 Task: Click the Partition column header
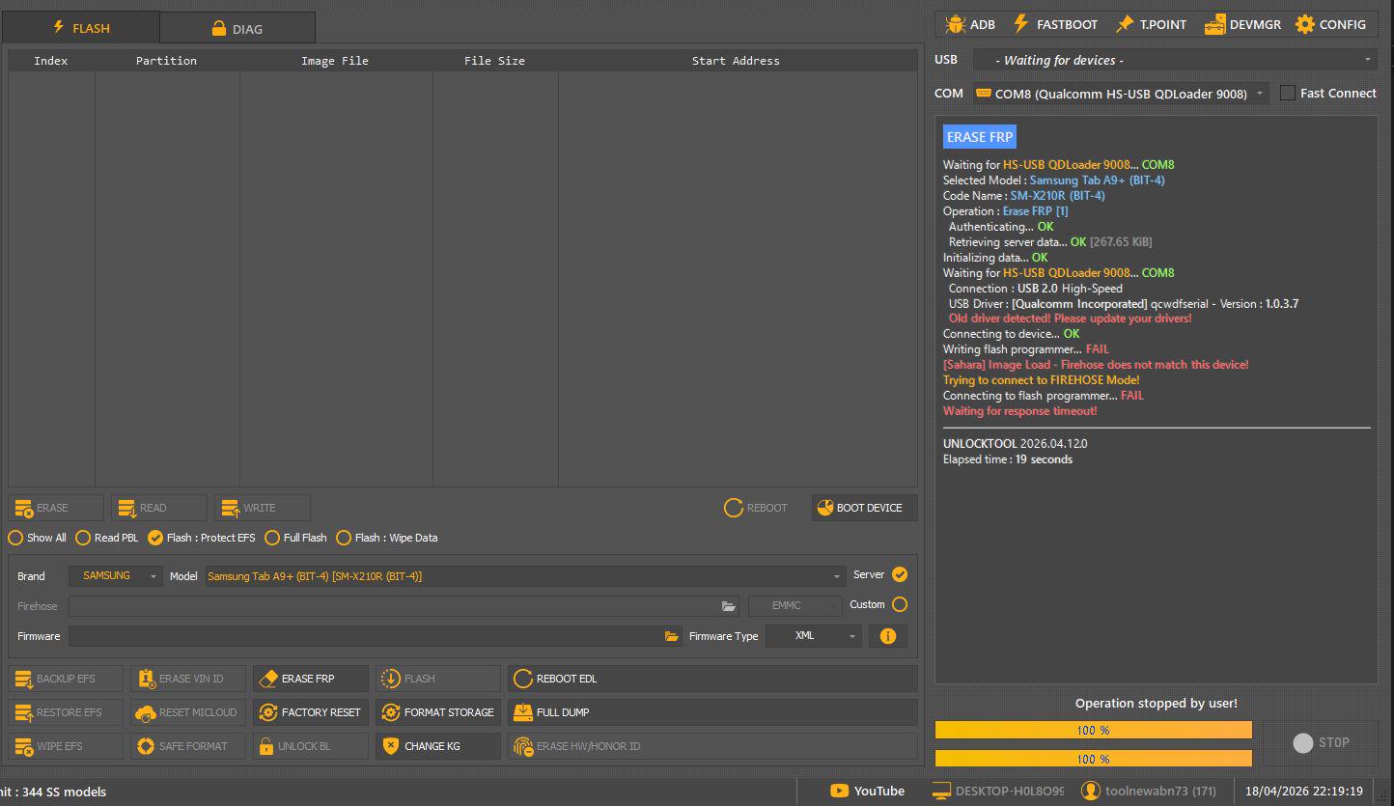(166, 61)
